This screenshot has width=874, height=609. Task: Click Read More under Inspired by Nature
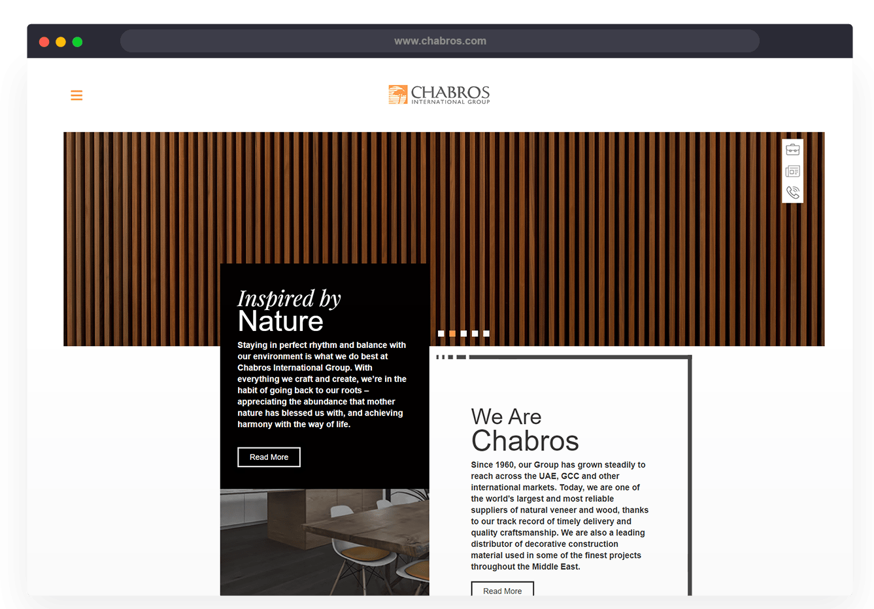269,457
